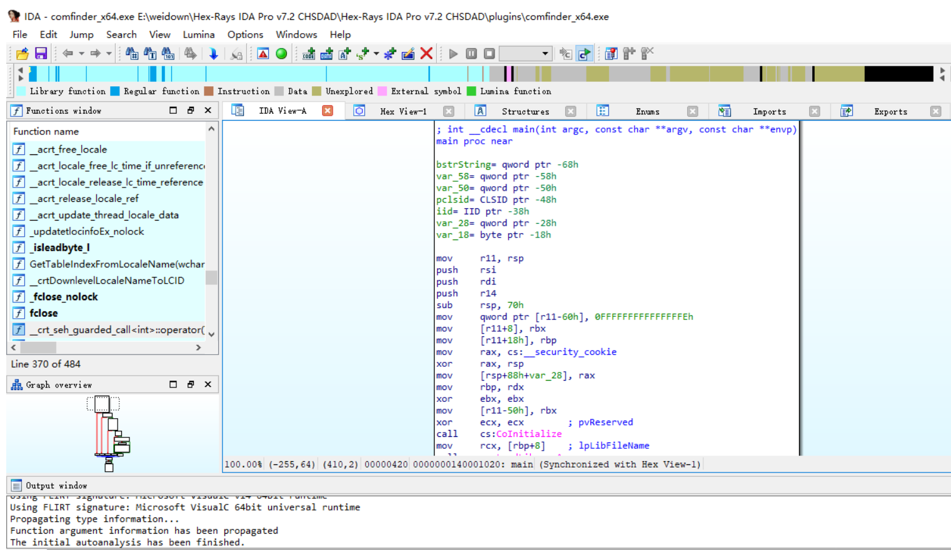Click the convert to data icon
Image resolution: width=951 pixels, height=550 pixels.
(326, 54)
